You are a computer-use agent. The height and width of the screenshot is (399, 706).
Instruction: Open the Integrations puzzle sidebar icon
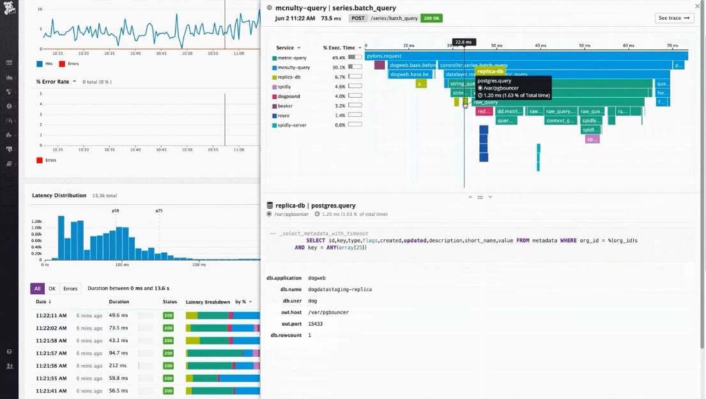tap(9, 135)
